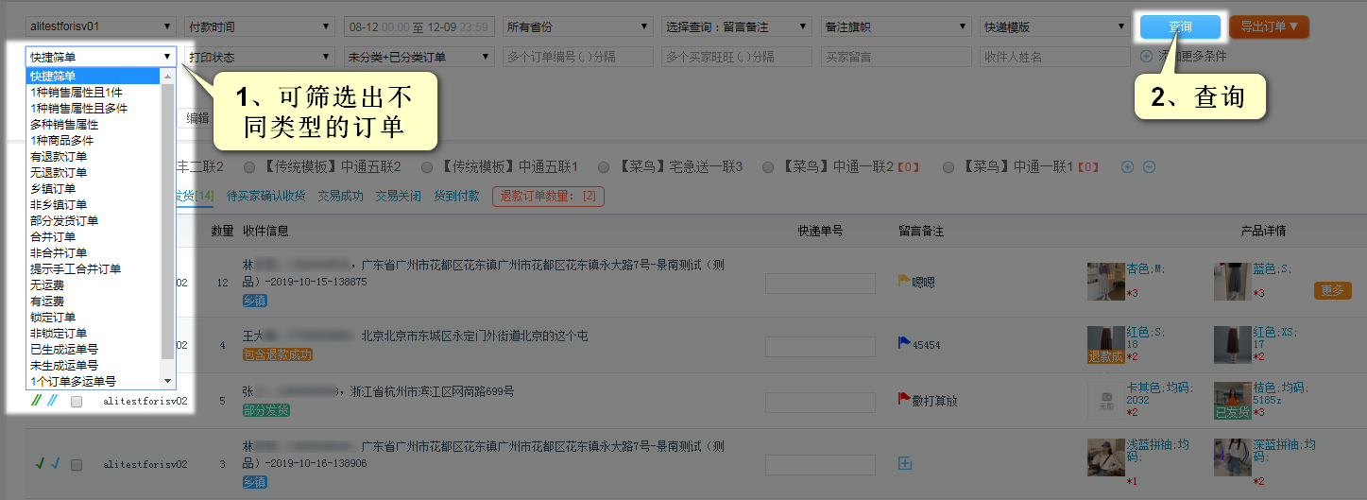Click into the 买家留言 input field

click(896, 57)
